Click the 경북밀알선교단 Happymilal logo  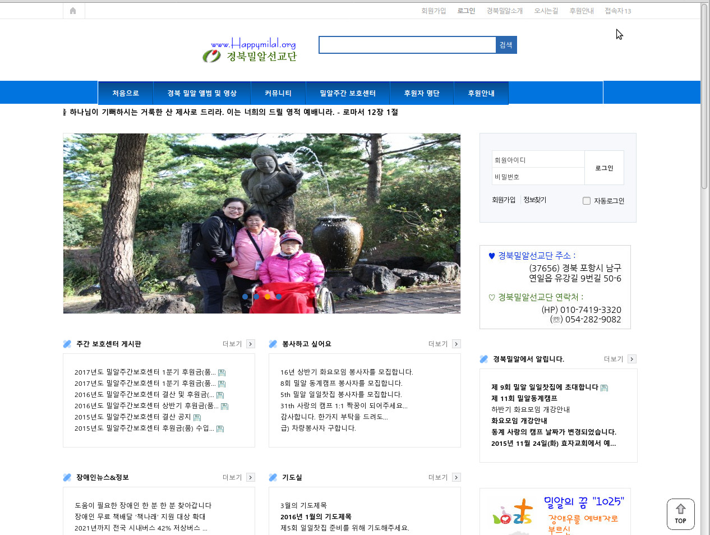click(250, 50)
